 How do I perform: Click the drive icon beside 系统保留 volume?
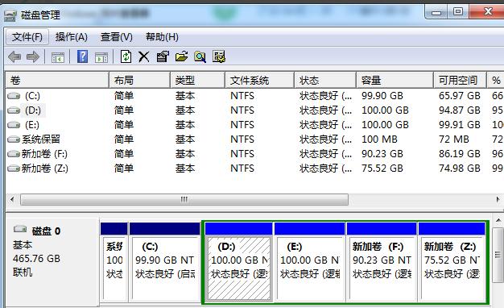tap(14, 139)
